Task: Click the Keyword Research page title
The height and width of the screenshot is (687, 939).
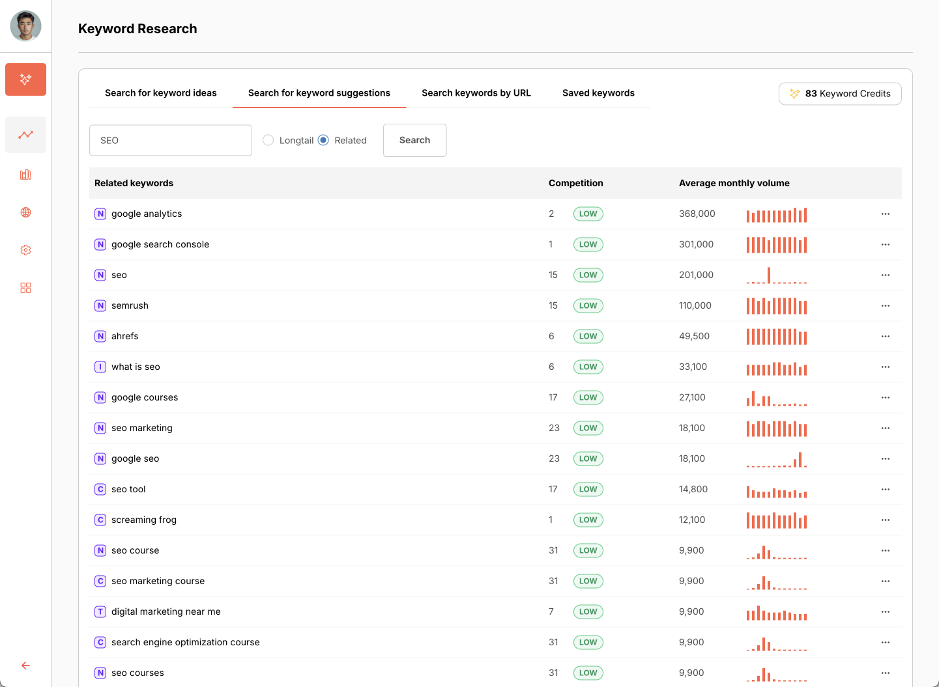Action: (x=137, y=29)
